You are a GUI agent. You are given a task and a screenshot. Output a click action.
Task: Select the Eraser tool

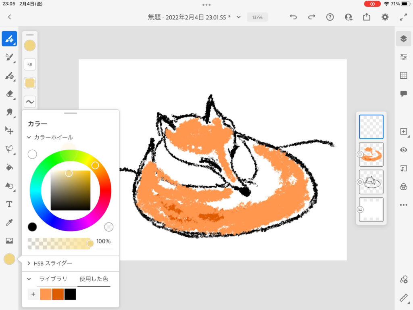pos(9,94)
